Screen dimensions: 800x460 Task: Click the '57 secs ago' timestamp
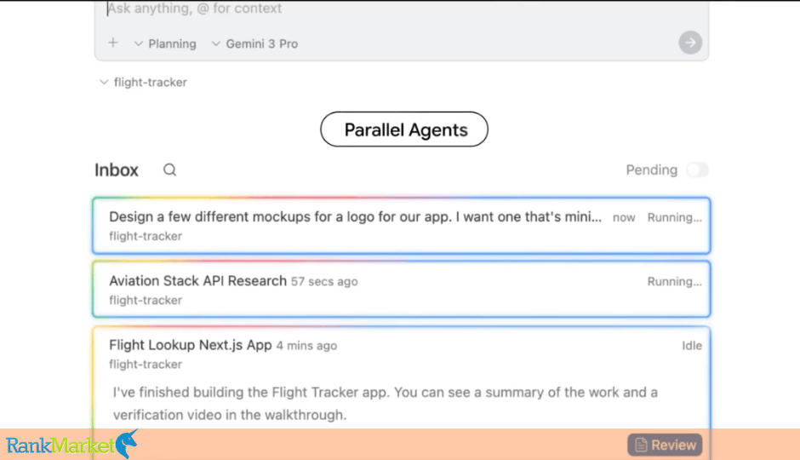pos(324,281)
